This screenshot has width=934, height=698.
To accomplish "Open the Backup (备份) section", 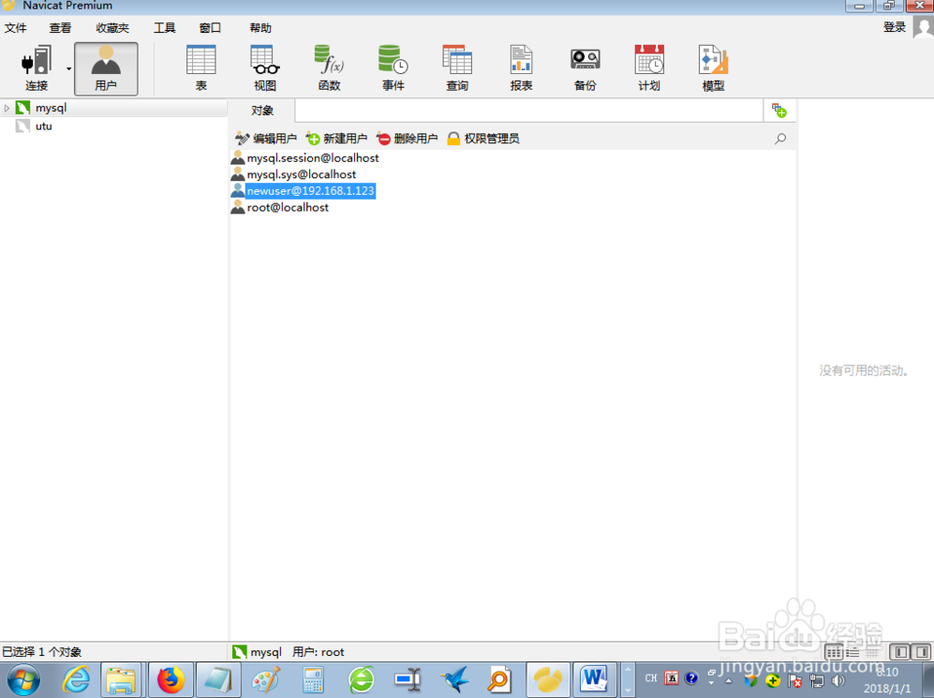I will 585,68.
